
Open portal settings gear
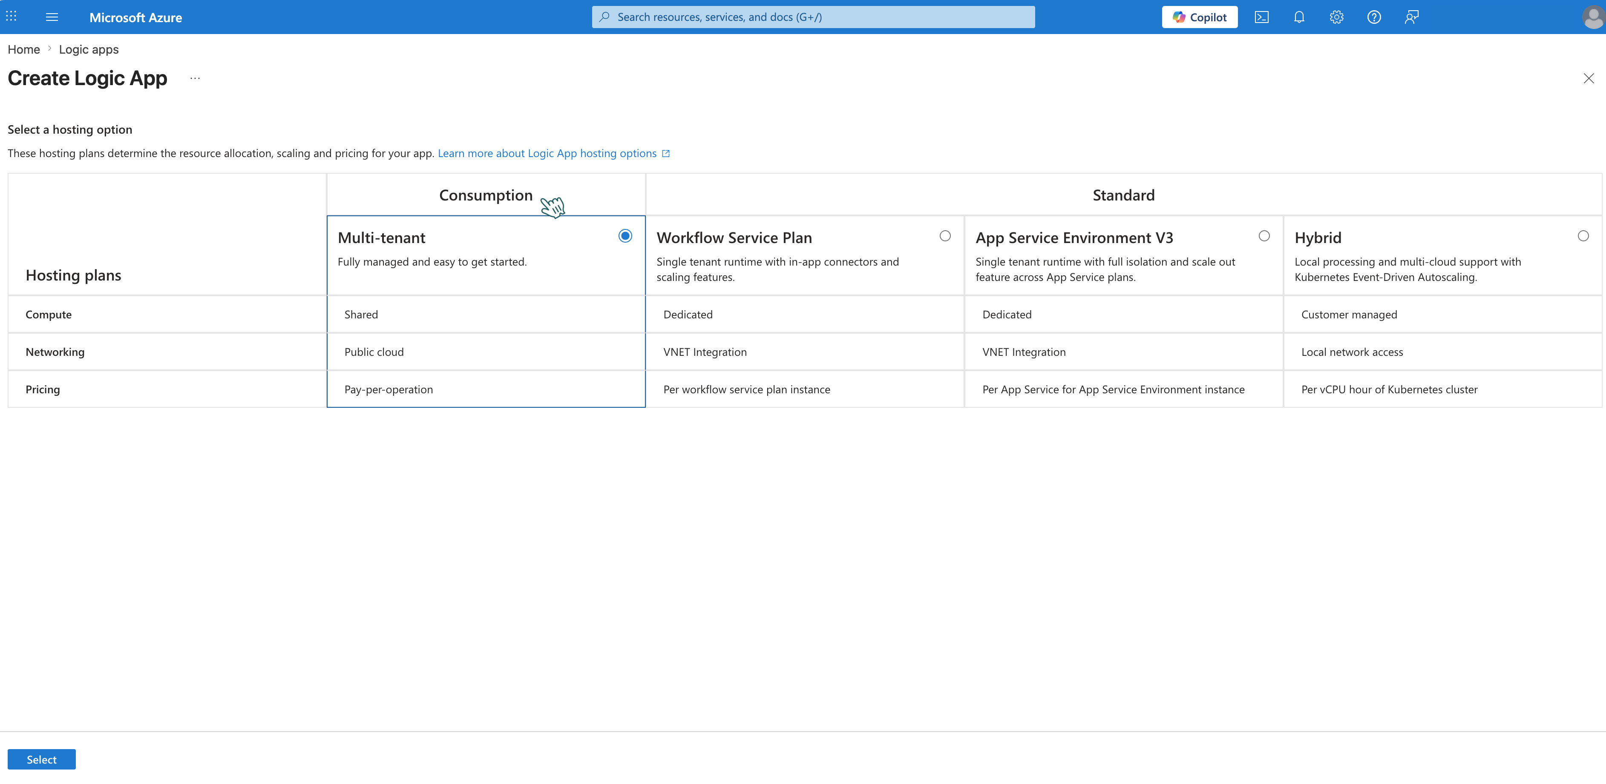click(1336, 17)
